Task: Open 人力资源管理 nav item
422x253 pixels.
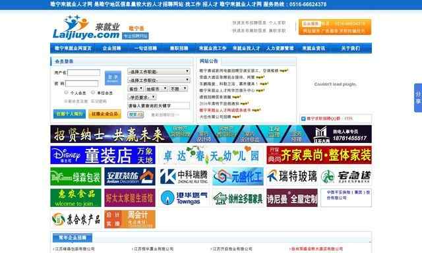Action: (280, 48)
